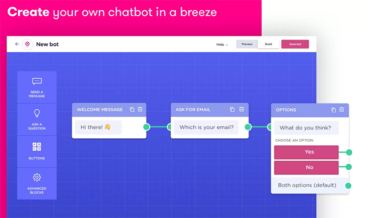Select the OPTIONS block header
This screenshot has height=218, width=368.
pos(310,110)
